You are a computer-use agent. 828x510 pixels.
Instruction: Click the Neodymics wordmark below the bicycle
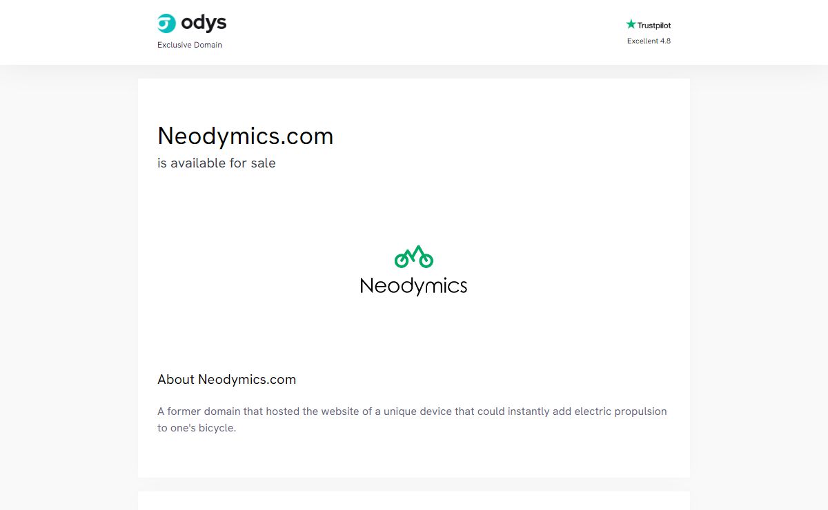[413, 285]
